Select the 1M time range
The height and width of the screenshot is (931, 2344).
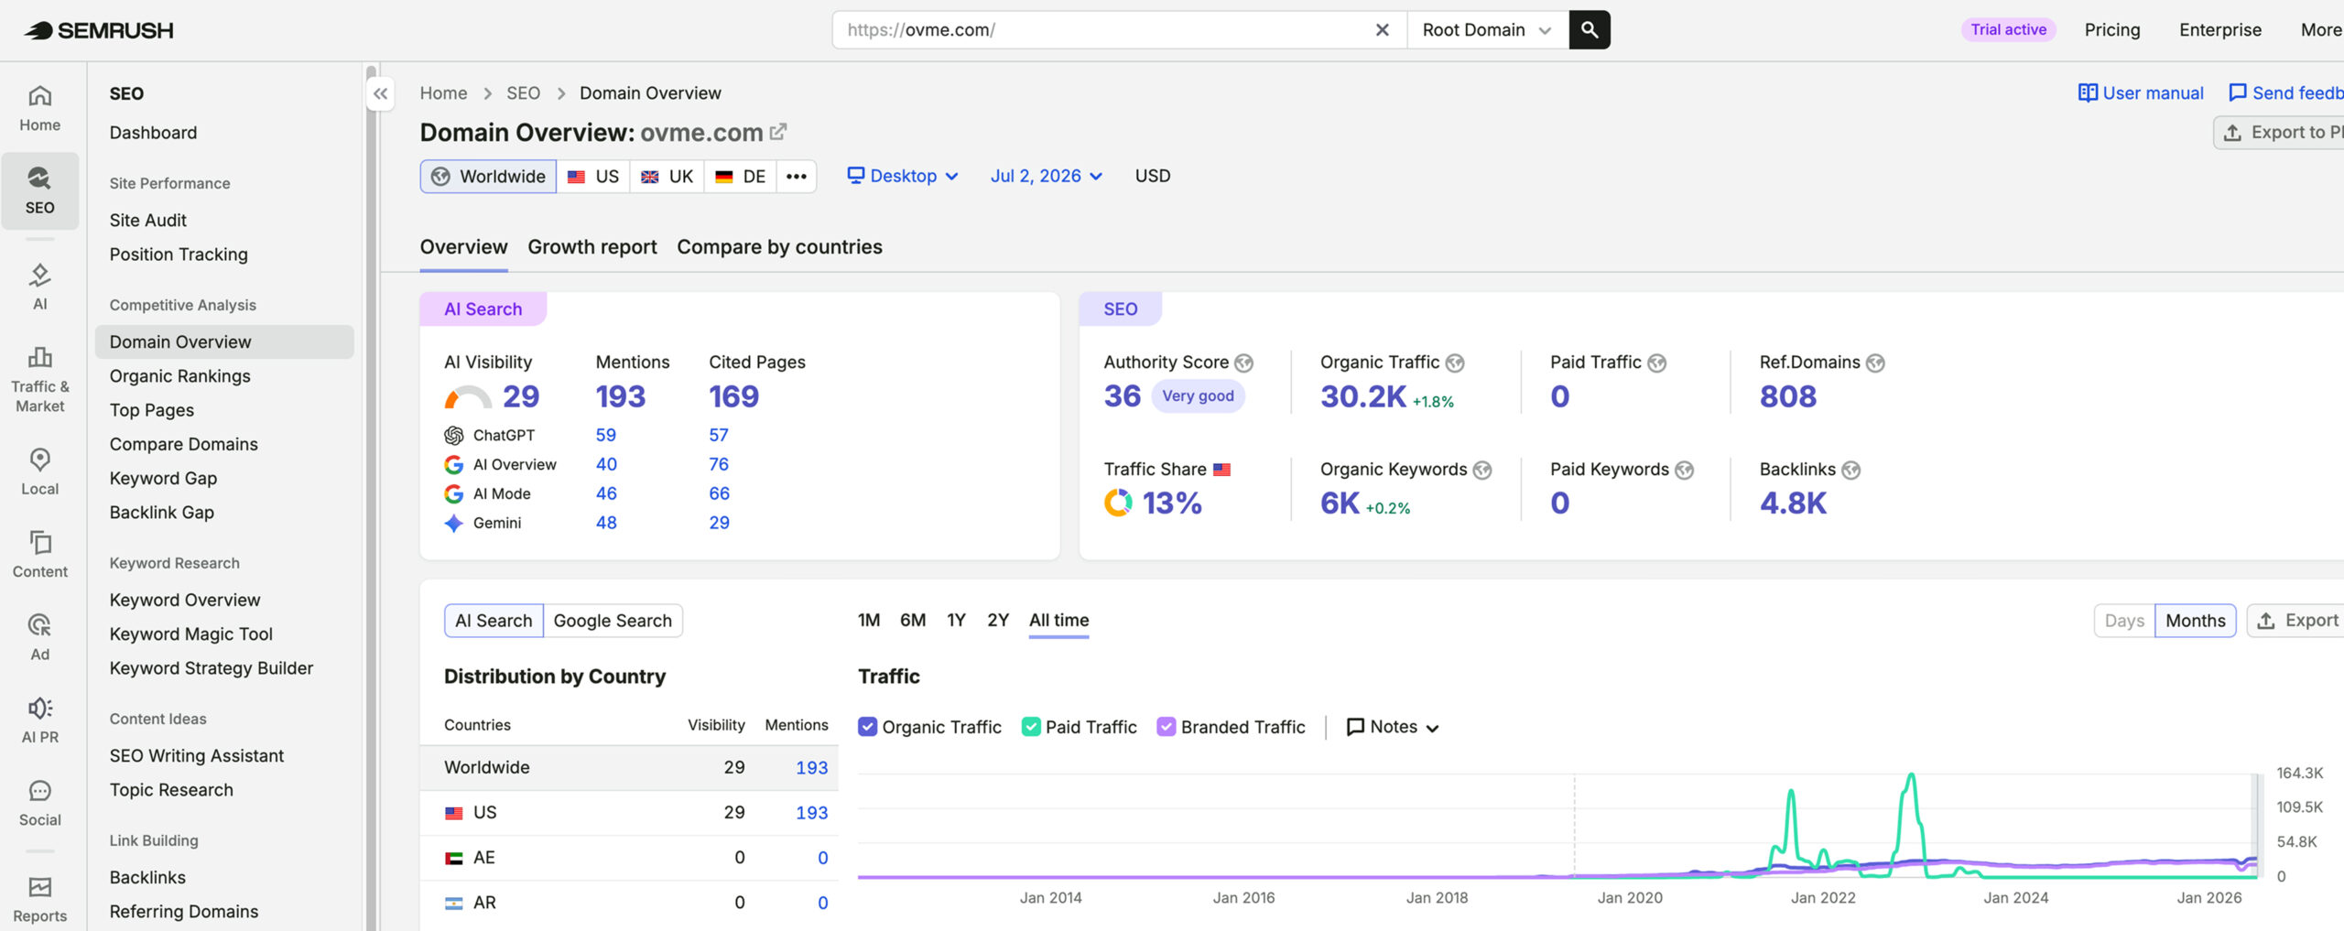pos(869,621)
